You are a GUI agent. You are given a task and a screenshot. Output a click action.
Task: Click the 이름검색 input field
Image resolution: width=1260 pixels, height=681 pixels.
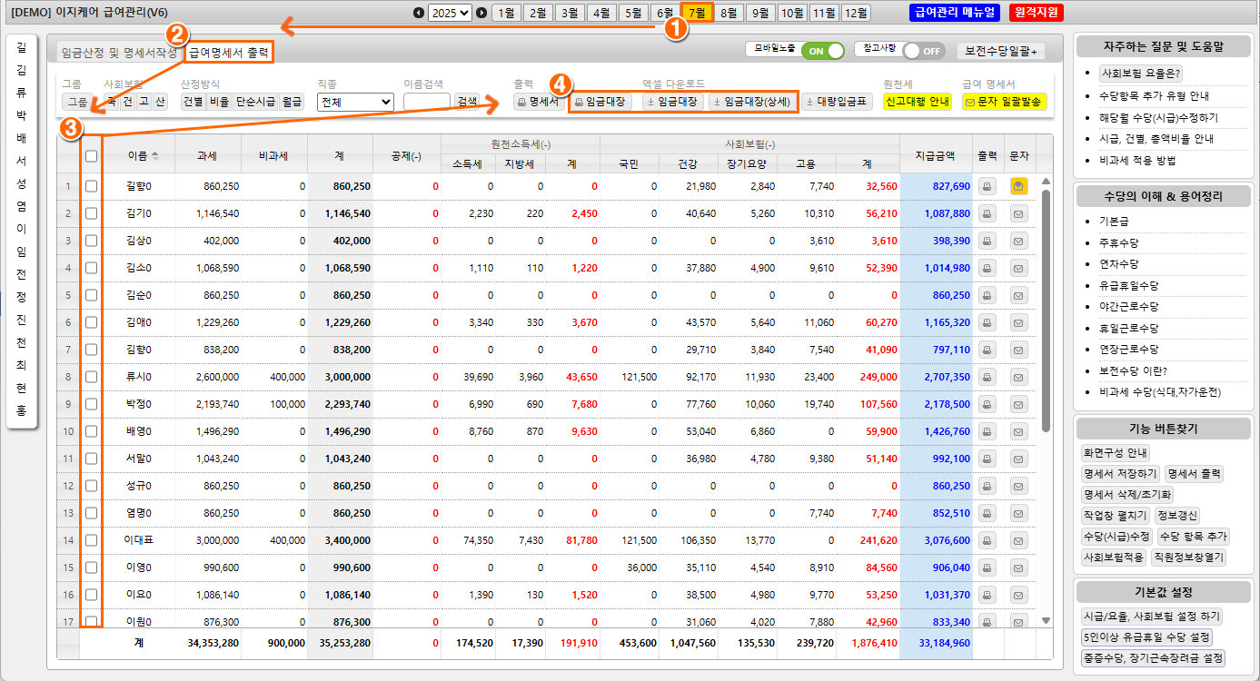tap(427, 102)
